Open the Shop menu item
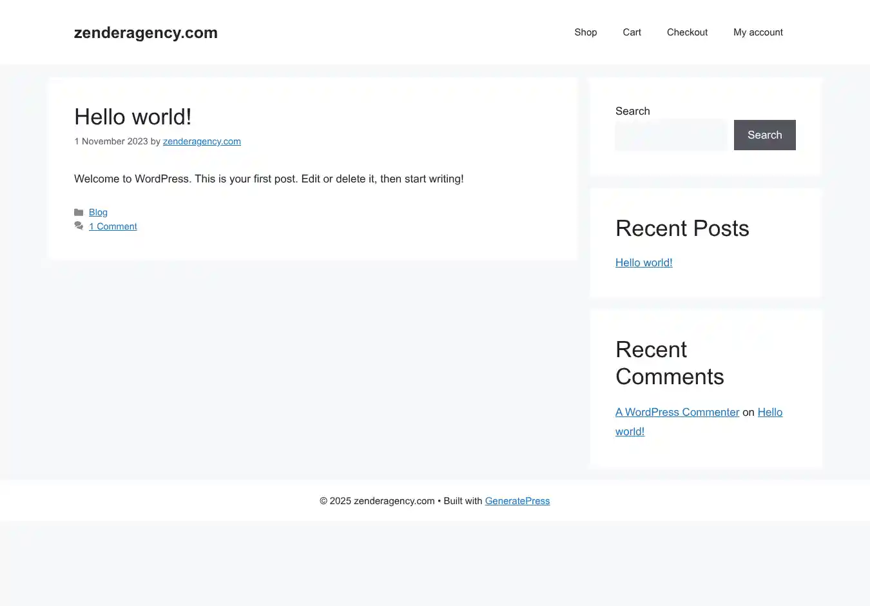Viewport: 870px width, 606px height. (585, 32)
